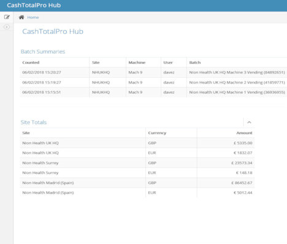Select the User column header
This screenshot has height=244, width=287.
(168, 63)
